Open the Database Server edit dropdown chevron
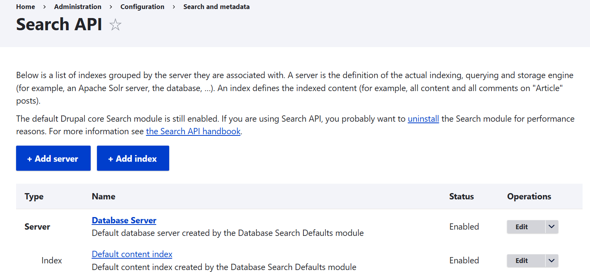This screenshot has width=590, height=272. [551, 226]
